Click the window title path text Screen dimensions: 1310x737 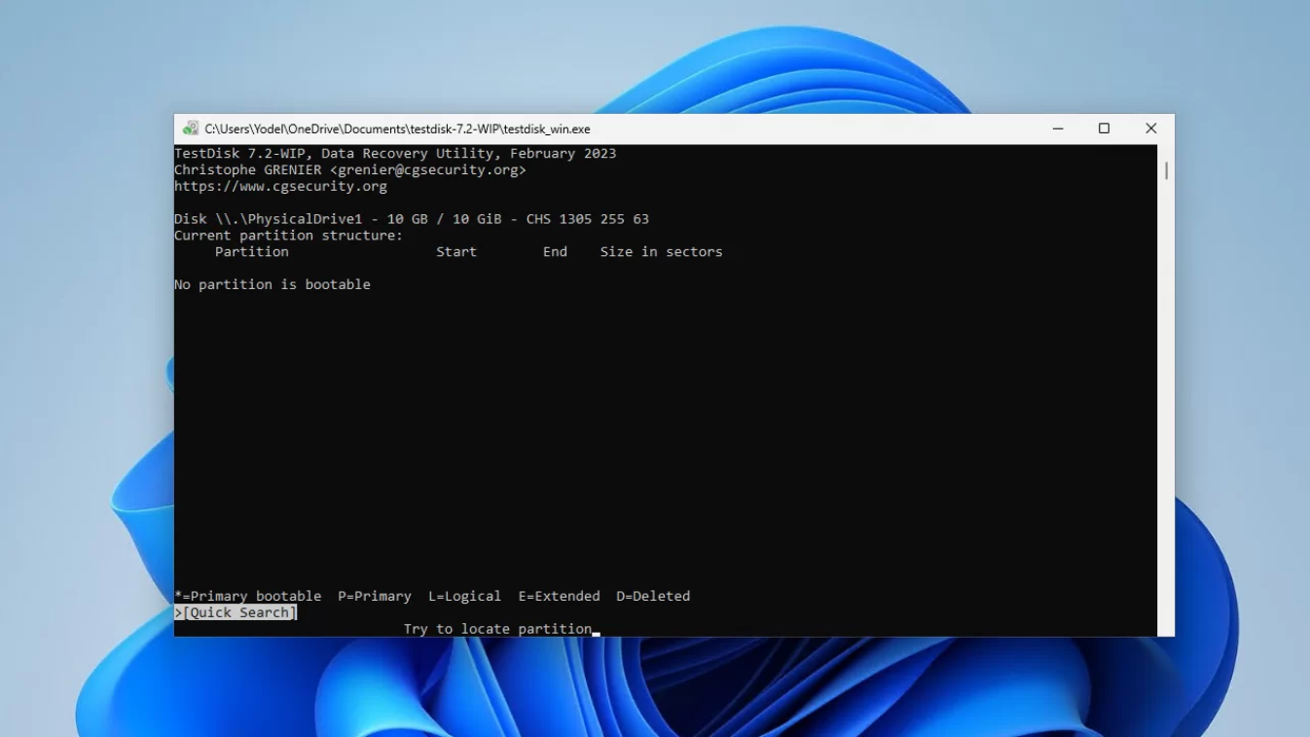pos(397,129)
